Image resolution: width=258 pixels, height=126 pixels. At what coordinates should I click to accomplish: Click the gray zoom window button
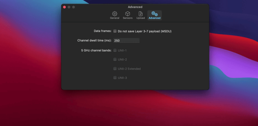(x=73, y=7)
